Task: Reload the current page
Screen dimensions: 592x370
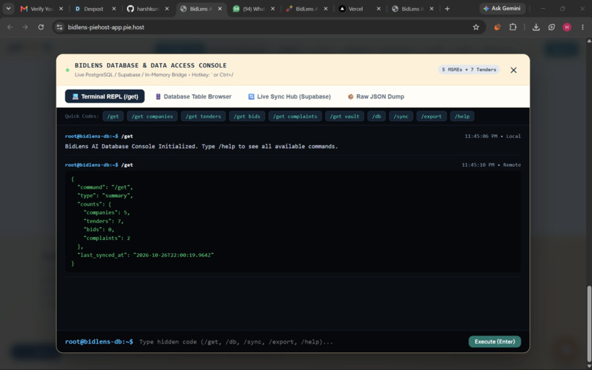Action: [41, 27]
